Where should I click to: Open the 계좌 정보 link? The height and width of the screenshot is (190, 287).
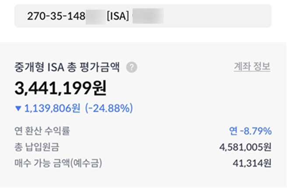pos(252,67)
